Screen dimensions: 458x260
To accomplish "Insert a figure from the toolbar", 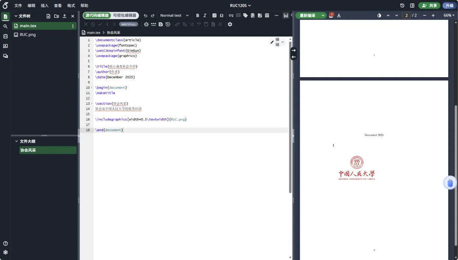I will tap(260, 16).
